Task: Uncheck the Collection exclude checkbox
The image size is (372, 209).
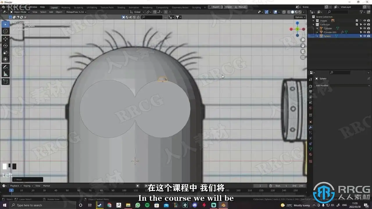Action: point(357,24)
